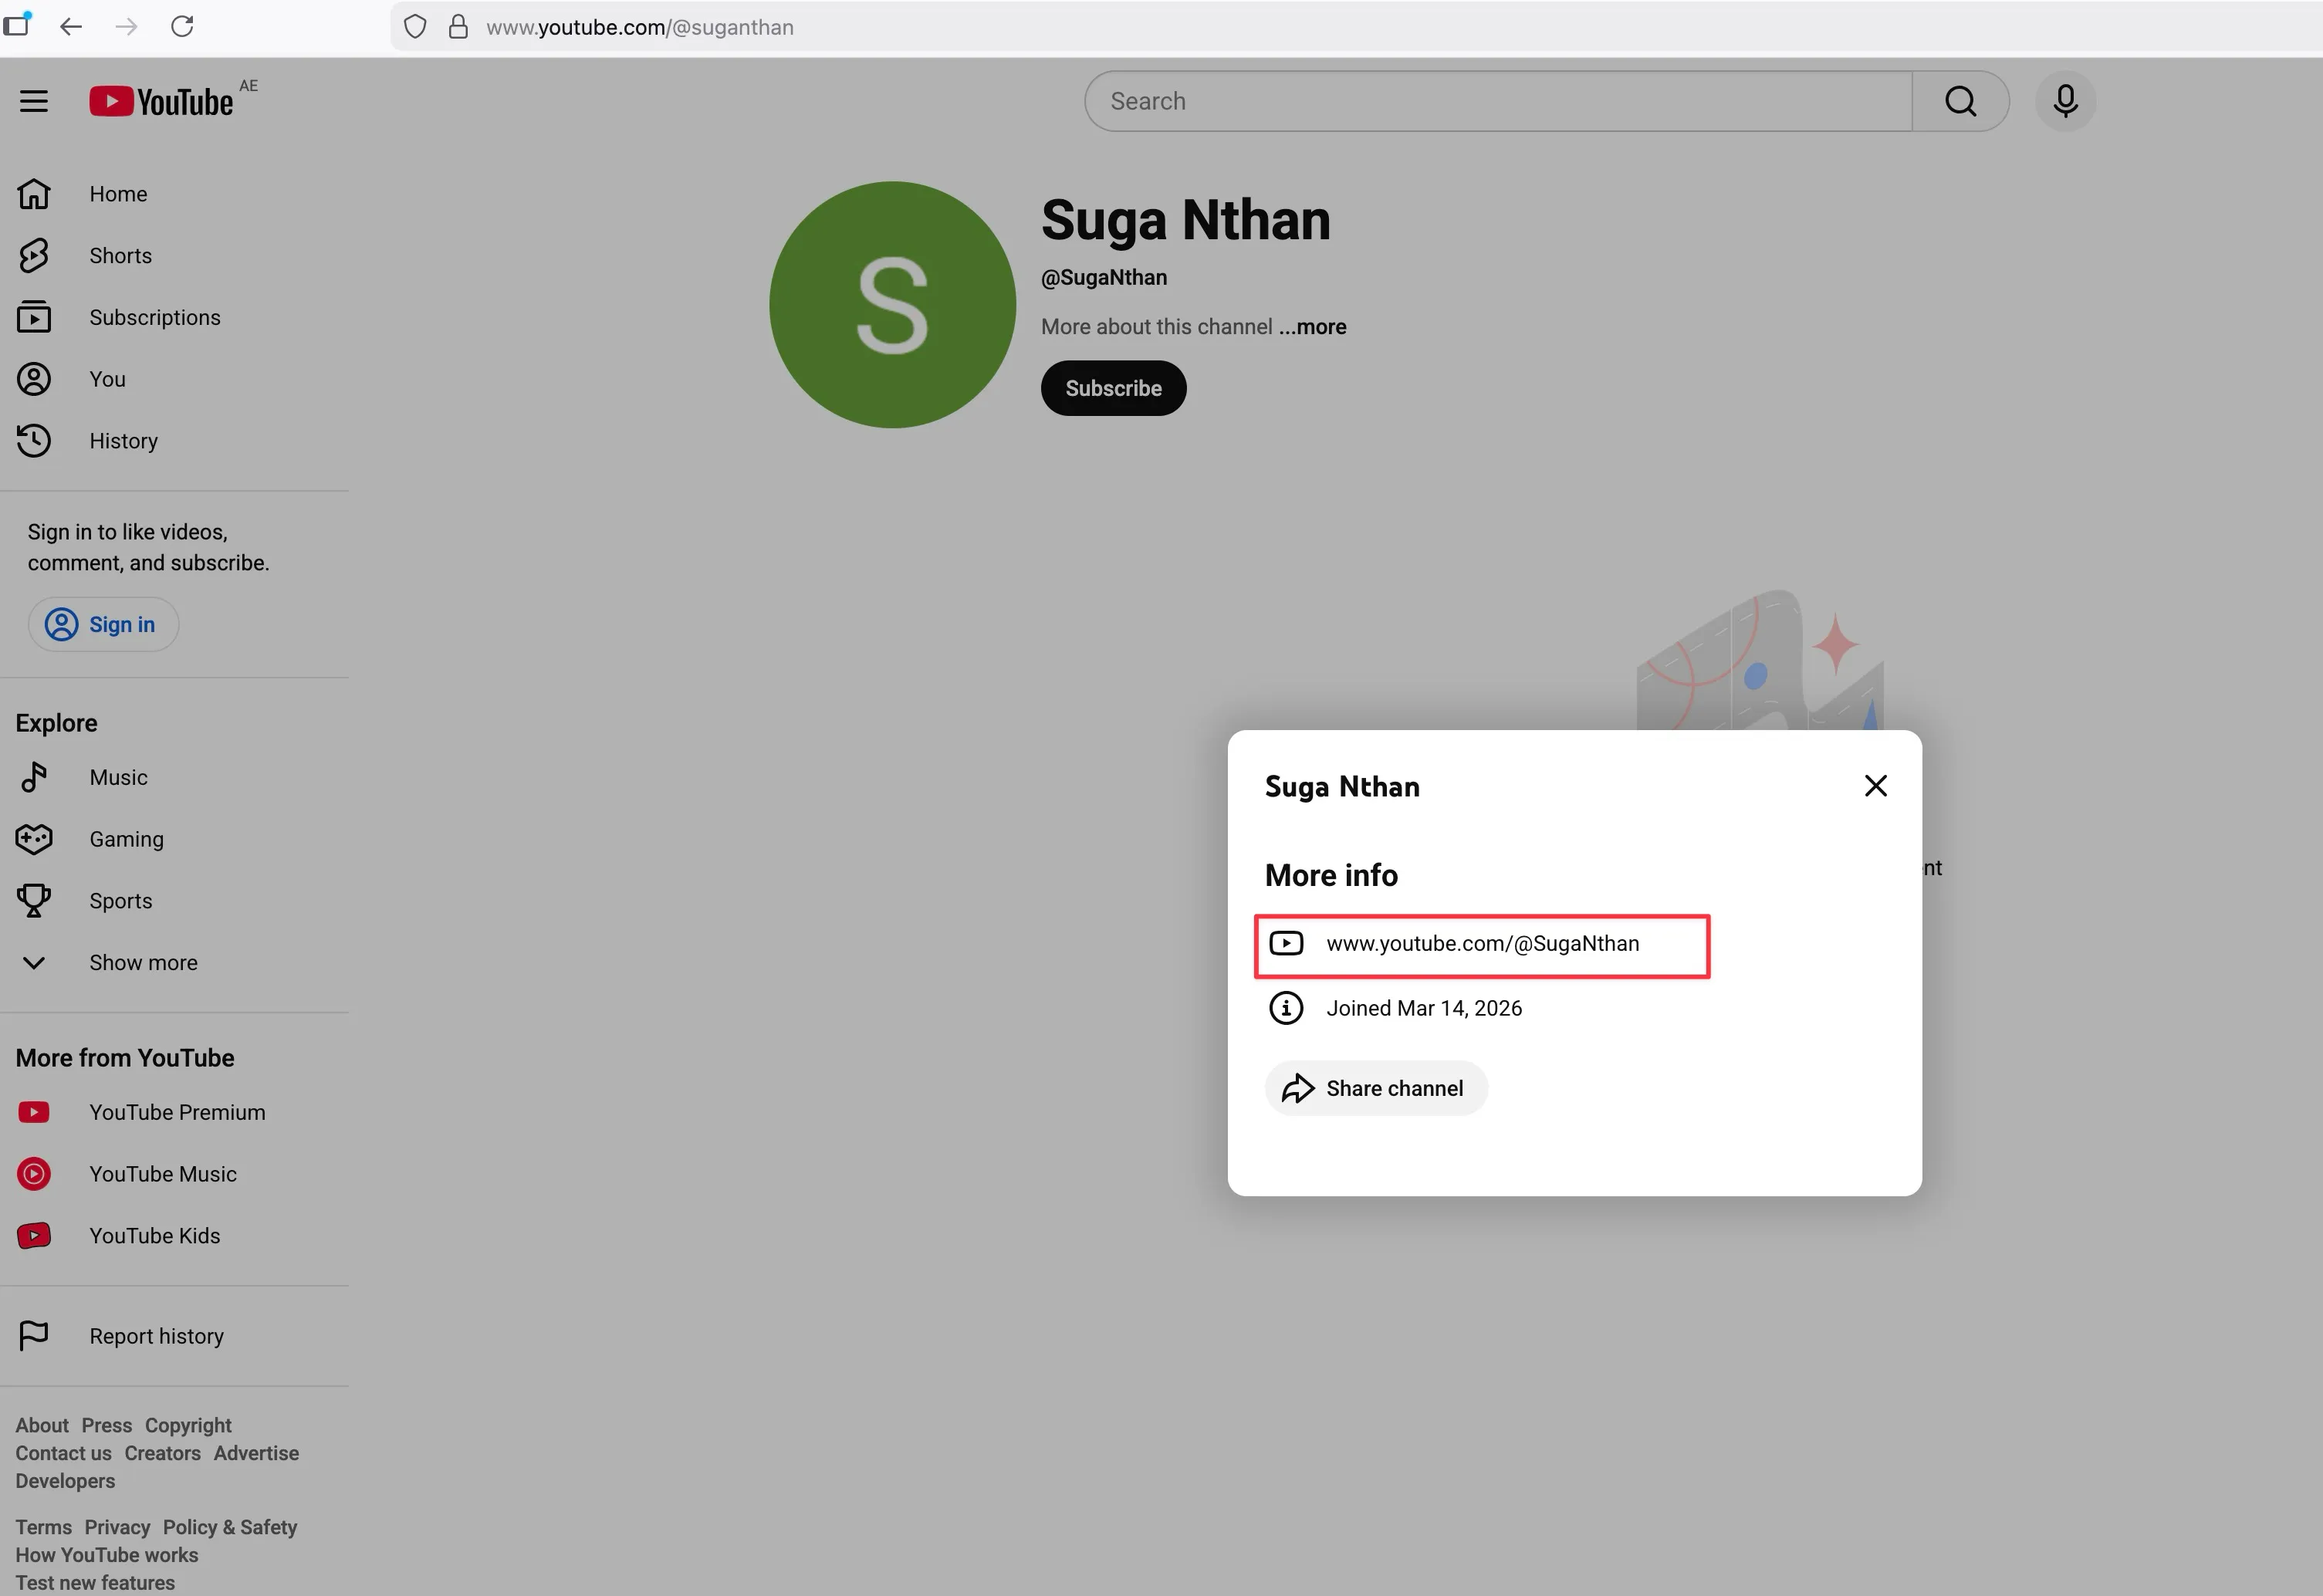Click the hamburger guide menu icon
Screen dimensions: 2323x1596
click(34, 101)
